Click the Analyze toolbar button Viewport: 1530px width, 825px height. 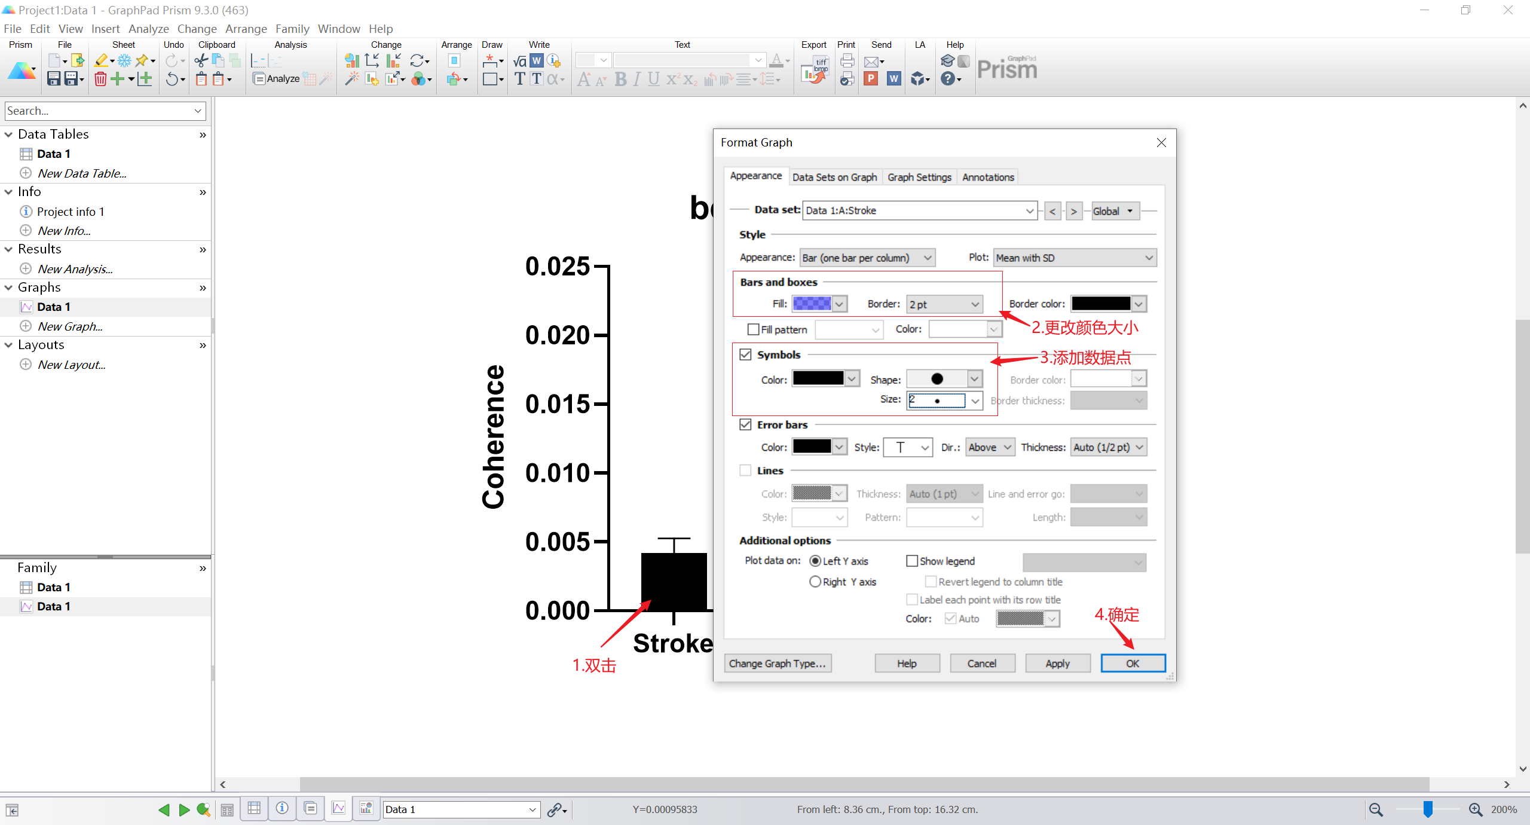click(x=276, y=79)
